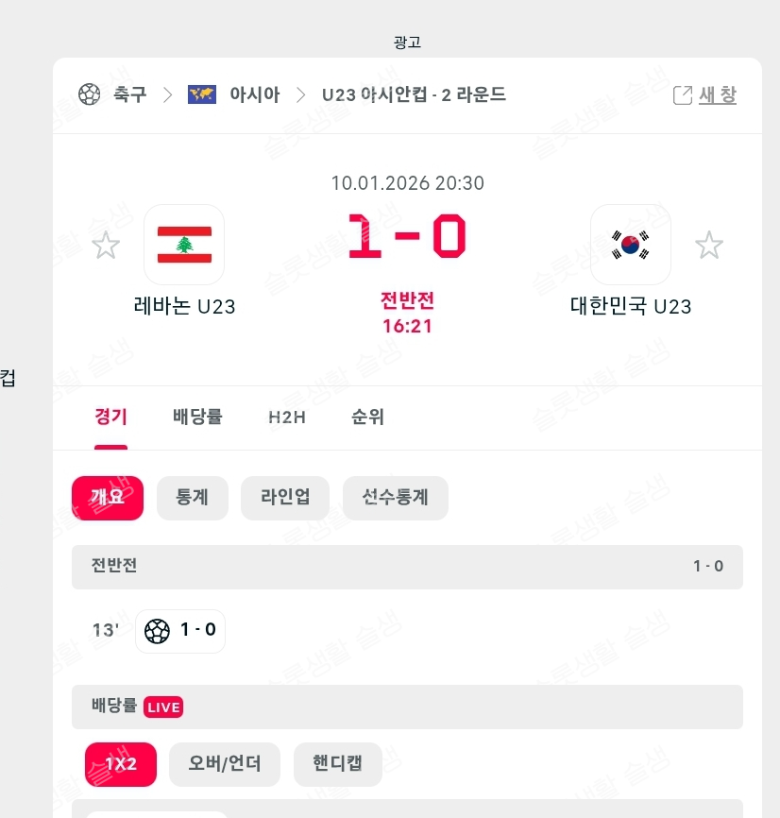Favorite Lebanon U23 with star icon
This screenshot has height=818, width=780.
106,246
